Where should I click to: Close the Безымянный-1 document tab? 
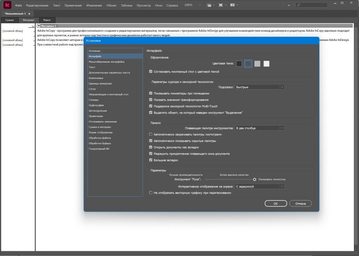29,14
